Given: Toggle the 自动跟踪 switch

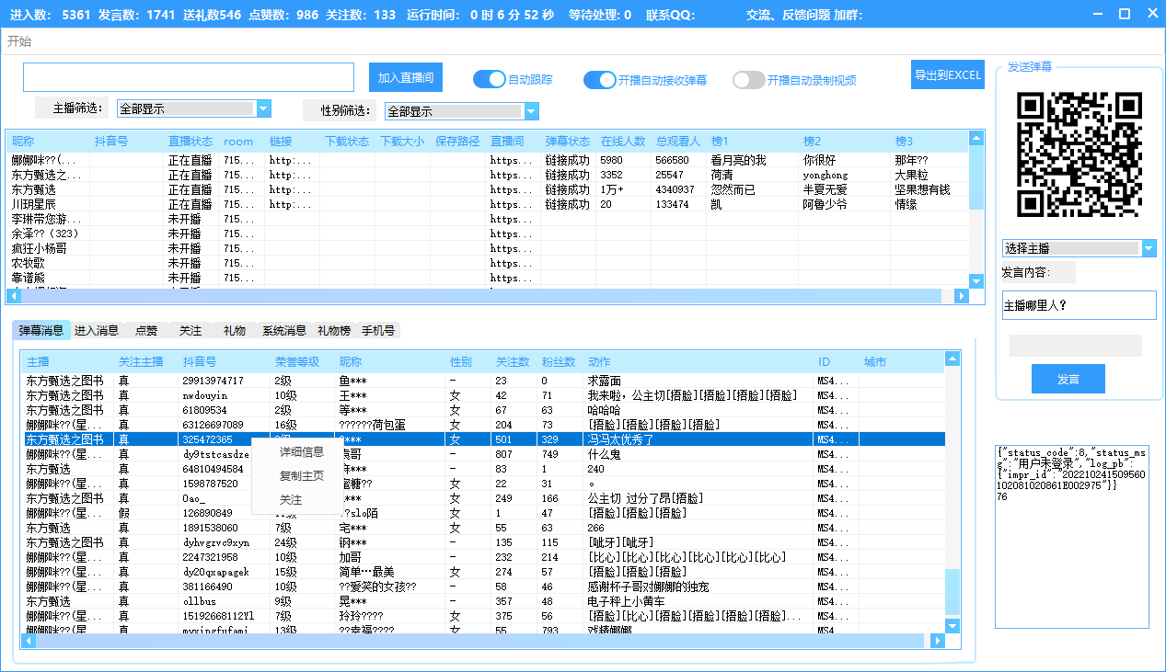Looking at the screenshot, I should pyautogui.click(x=490, y=79).
